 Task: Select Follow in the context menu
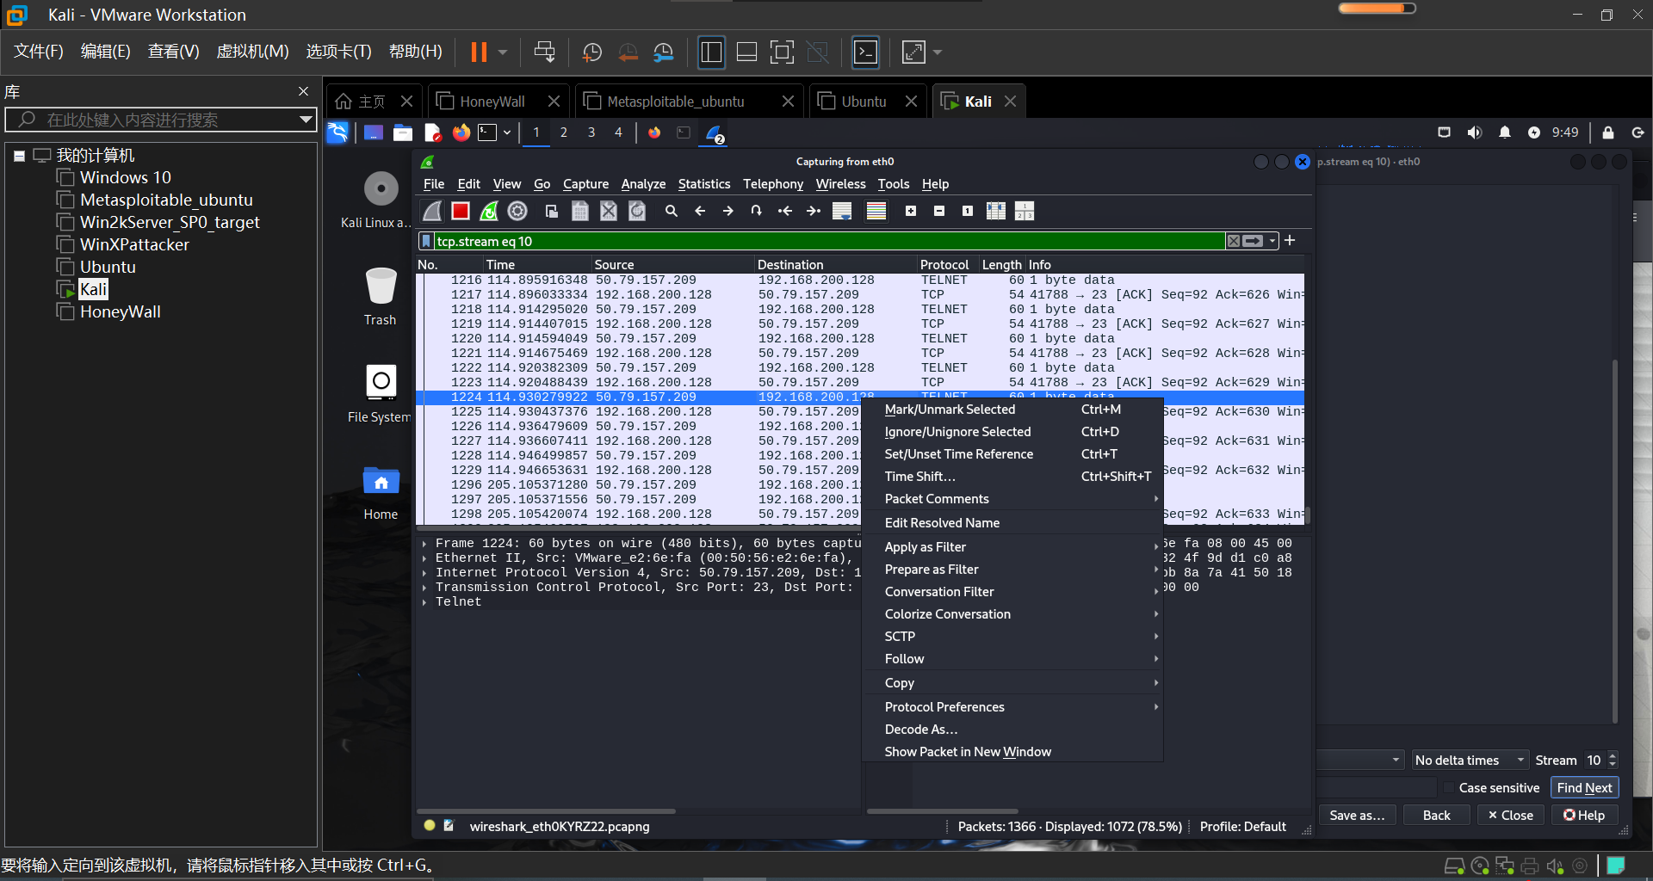click(x=1012, y=659)
